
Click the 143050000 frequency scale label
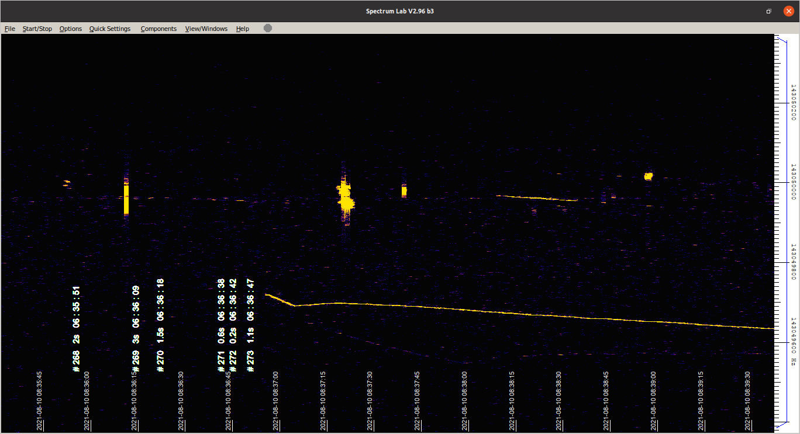tap(794, 182)
